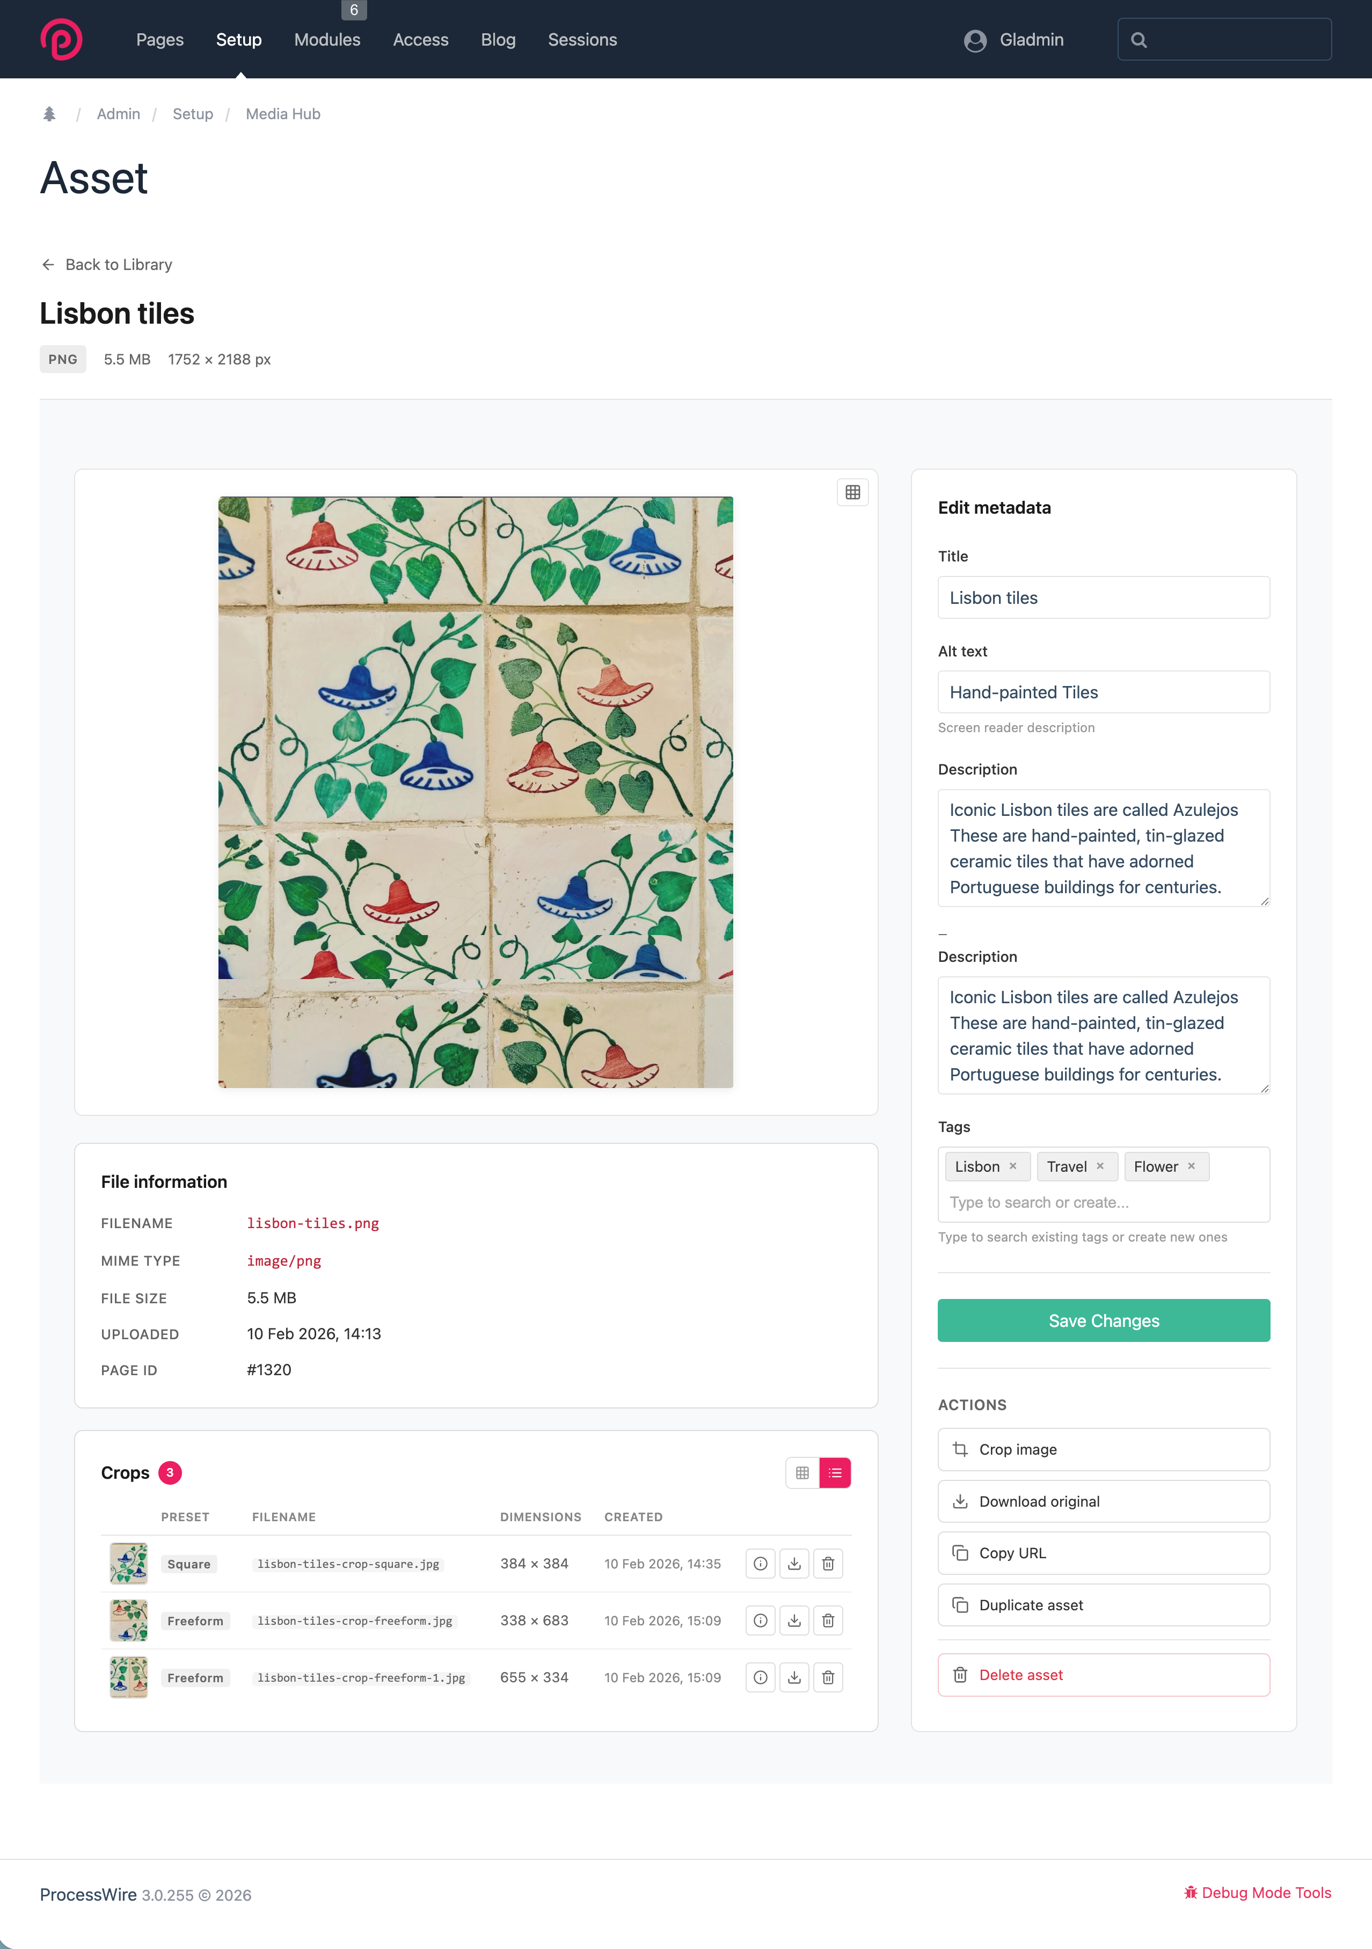Switch Crops to grid view
The width and height of the screenshot is (1372, 1949).
802,1473
